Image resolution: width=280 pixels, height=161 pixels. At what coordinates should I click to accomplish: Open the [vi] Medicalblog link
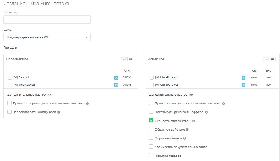[24, 85]
